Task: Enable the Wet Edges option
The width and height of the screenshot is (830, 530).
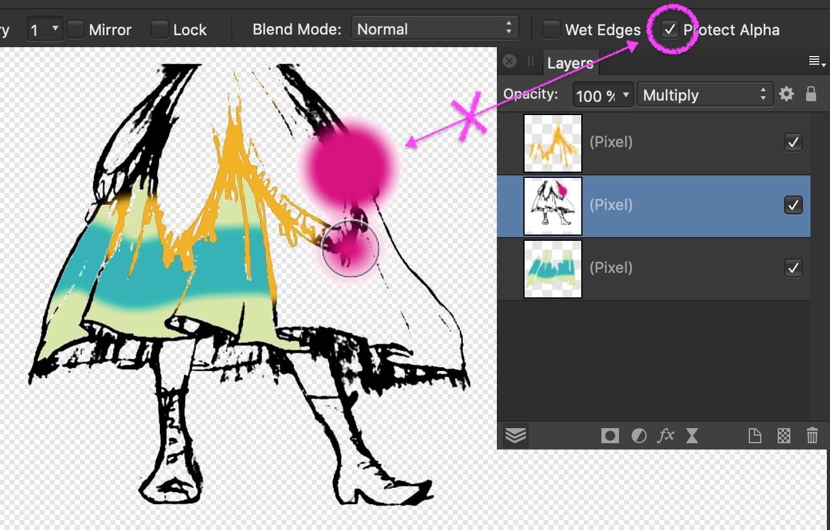Action: click(552, 29)
